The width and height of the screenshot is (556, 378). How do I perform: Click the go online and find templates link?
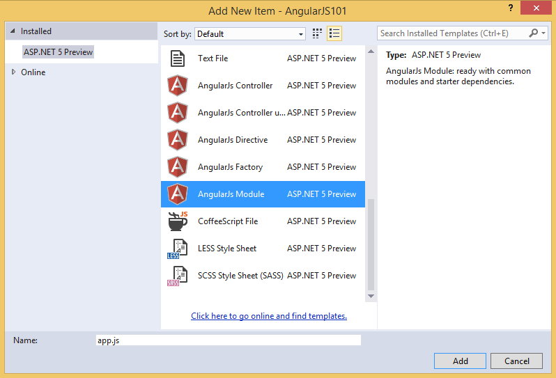pos(269,315)
